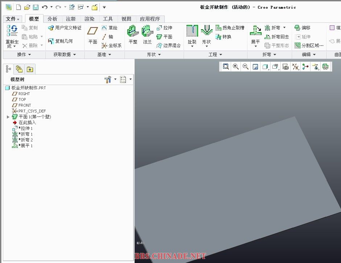The height and width of the screenshot is (263, 341).
Task: Switch to the 分析 ribbon tab
Action: click(52, 19)
